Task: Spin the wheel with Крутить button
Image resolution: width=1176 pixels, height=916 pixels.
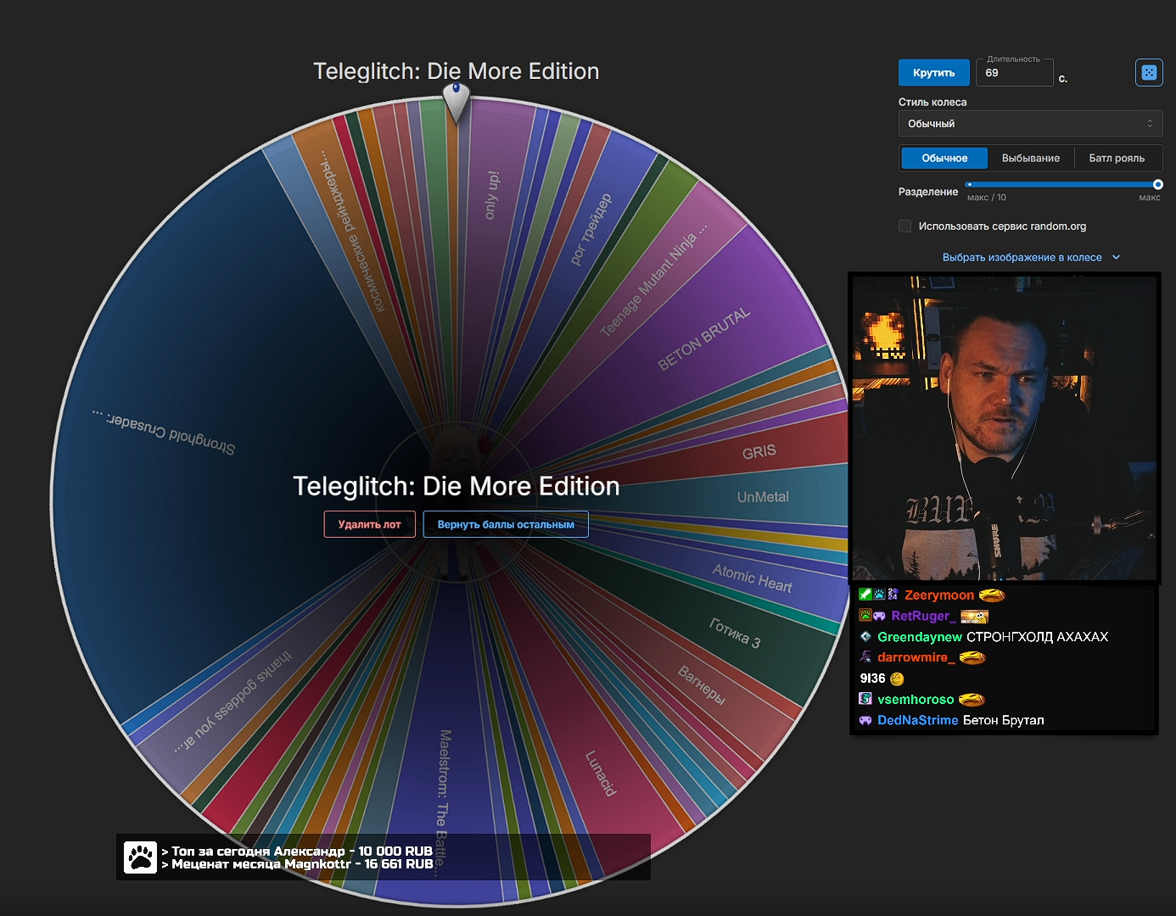Action: [933, 73]
